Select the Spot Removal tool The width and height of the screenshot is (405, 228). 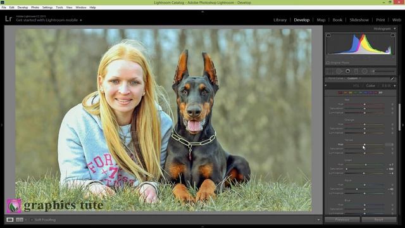coord(339,71)
